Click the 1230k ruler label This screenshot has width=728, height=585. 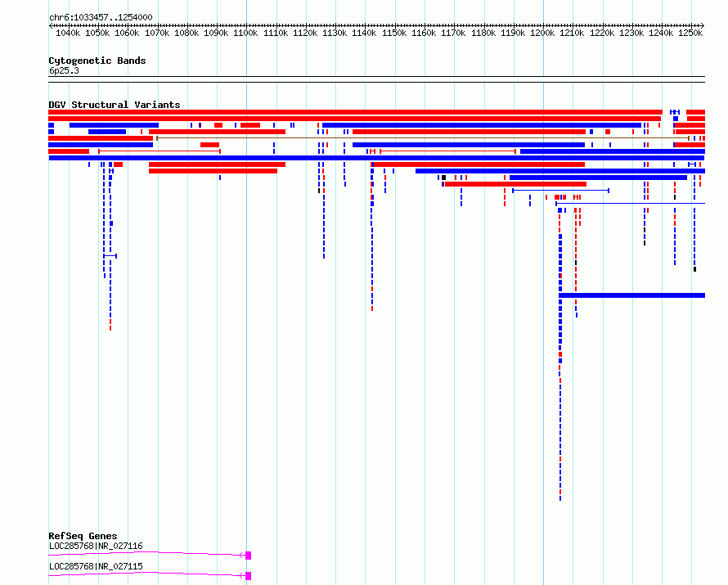[631, 33]
